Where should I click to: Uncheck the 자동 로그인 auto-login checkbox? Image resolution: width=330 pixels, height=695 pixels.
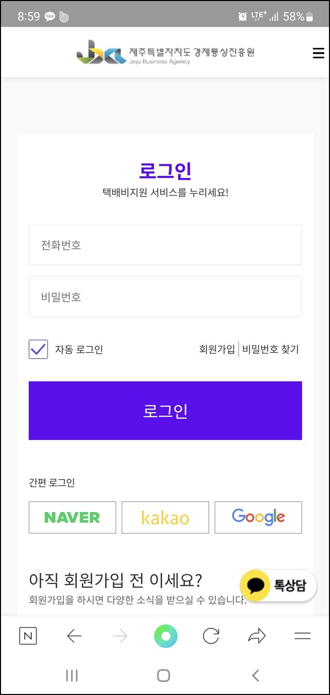tap(38, 349)
